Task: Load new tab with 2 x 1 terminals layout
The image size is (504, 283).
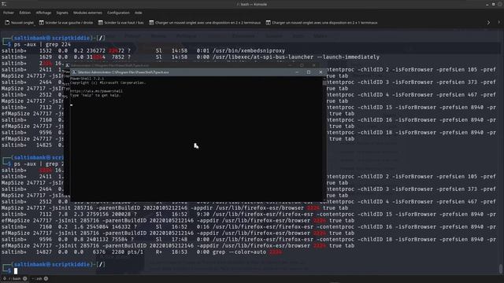Action: pos(321,23)
